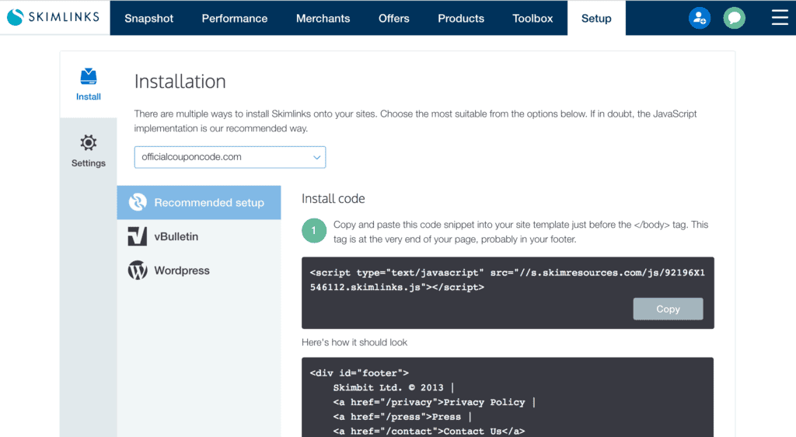This screenshot has height=437, width=796.
Task: Click the add user profile icon
Action: (x=700, y=18)
